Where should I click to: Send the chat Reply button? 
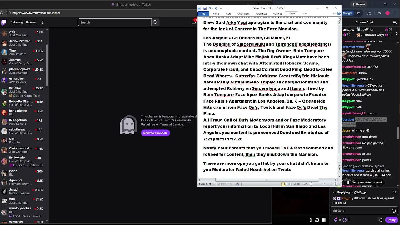[392, 220]
